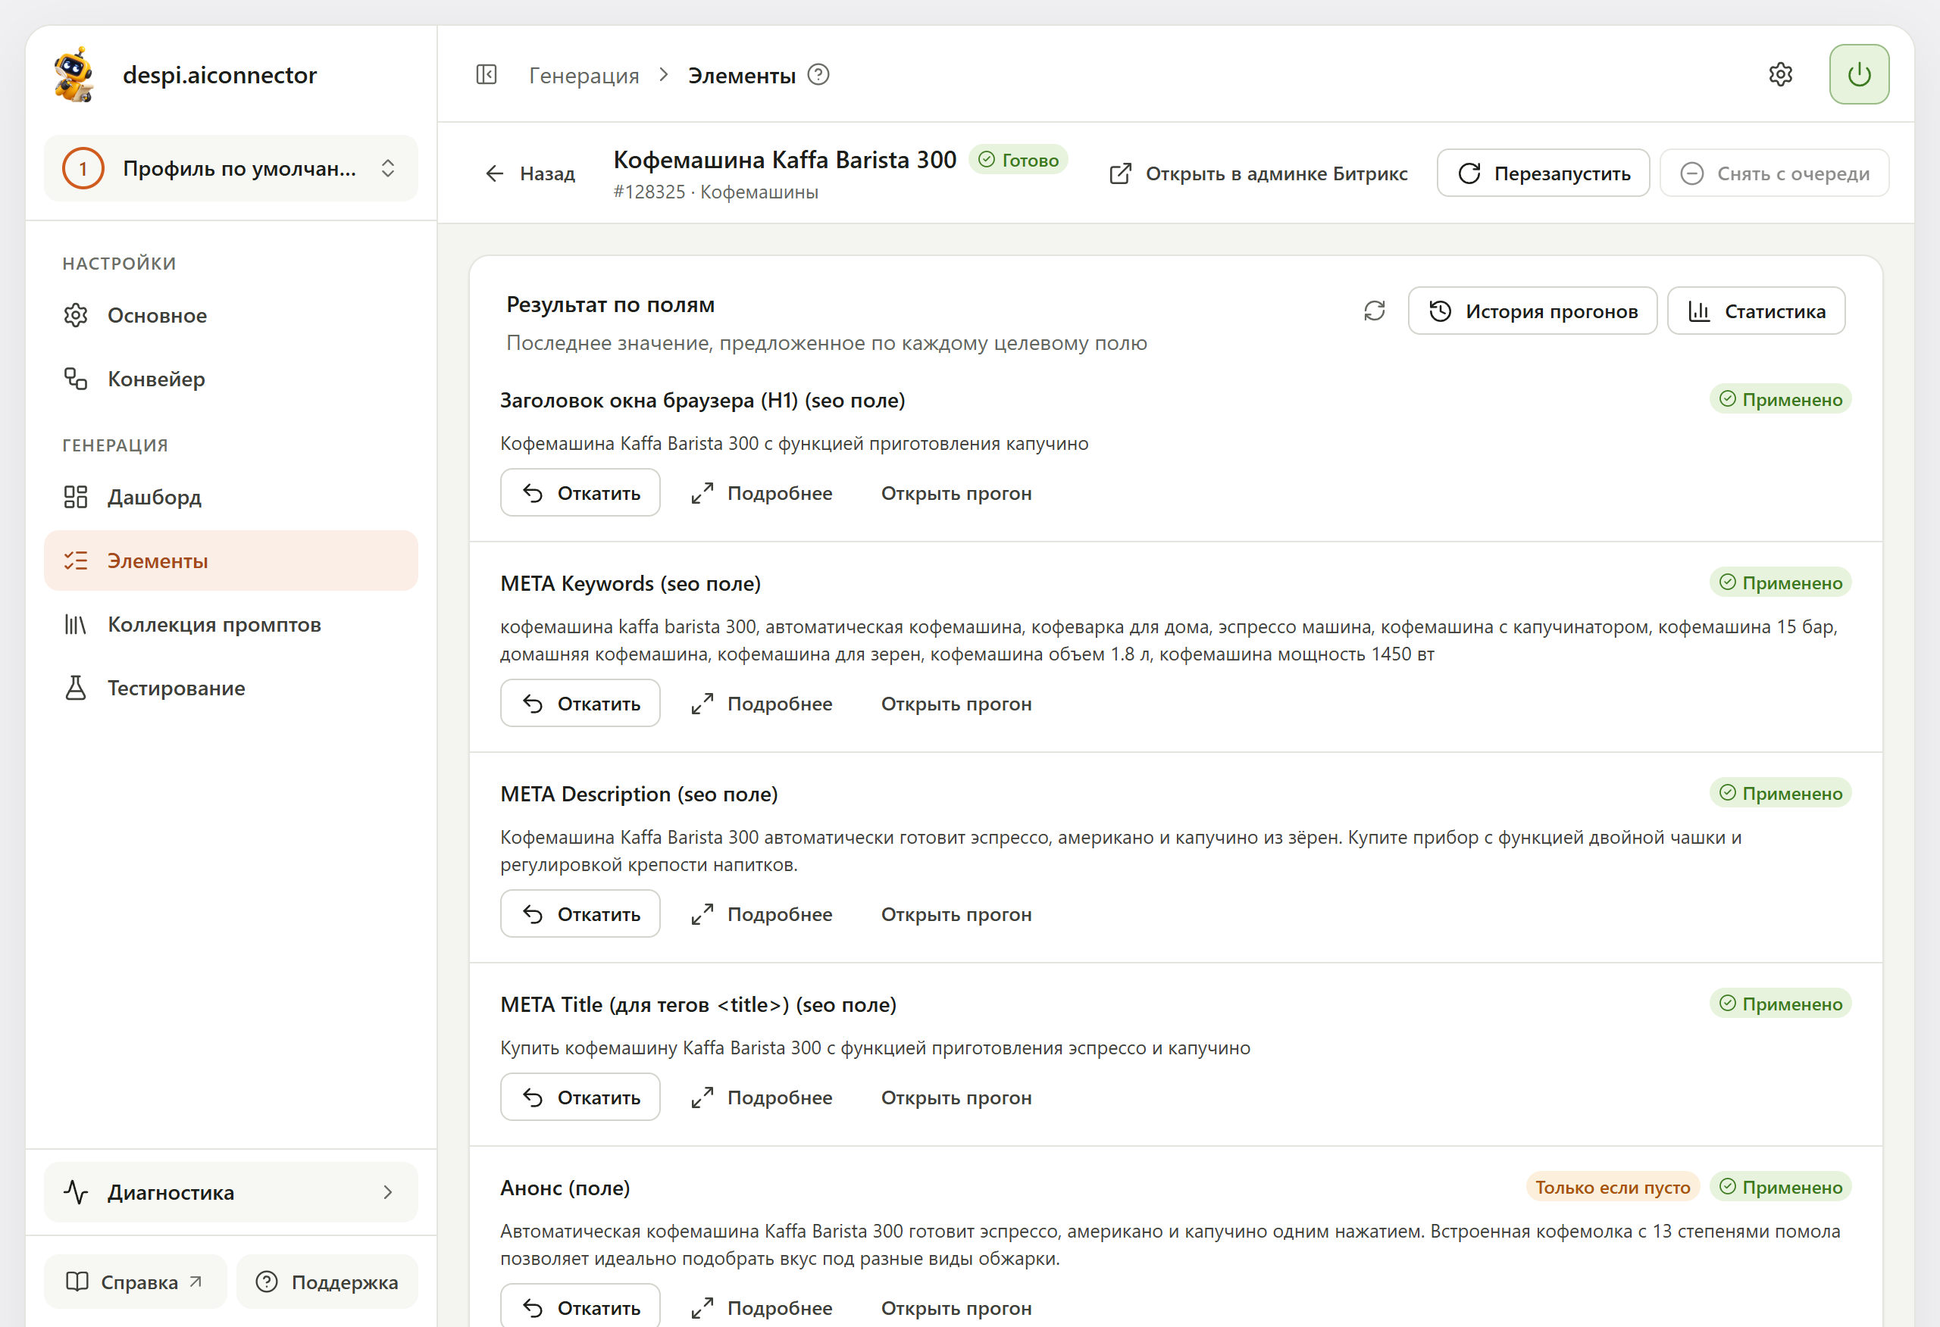The image size is (1940, 1327).
Task: Click the green power button
Action: coord(1859,75)
